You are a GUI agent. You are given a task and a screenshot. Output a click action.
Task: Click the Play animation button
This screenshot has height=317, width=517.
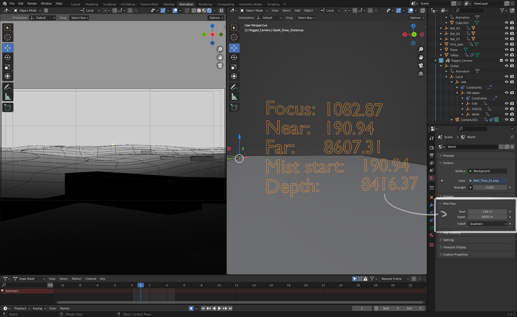point(219,308)
